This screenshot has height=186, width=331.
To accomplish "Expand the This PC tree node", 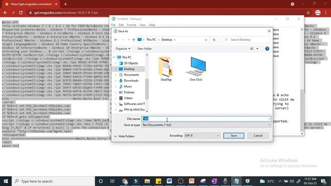I will tap(114, 57).
